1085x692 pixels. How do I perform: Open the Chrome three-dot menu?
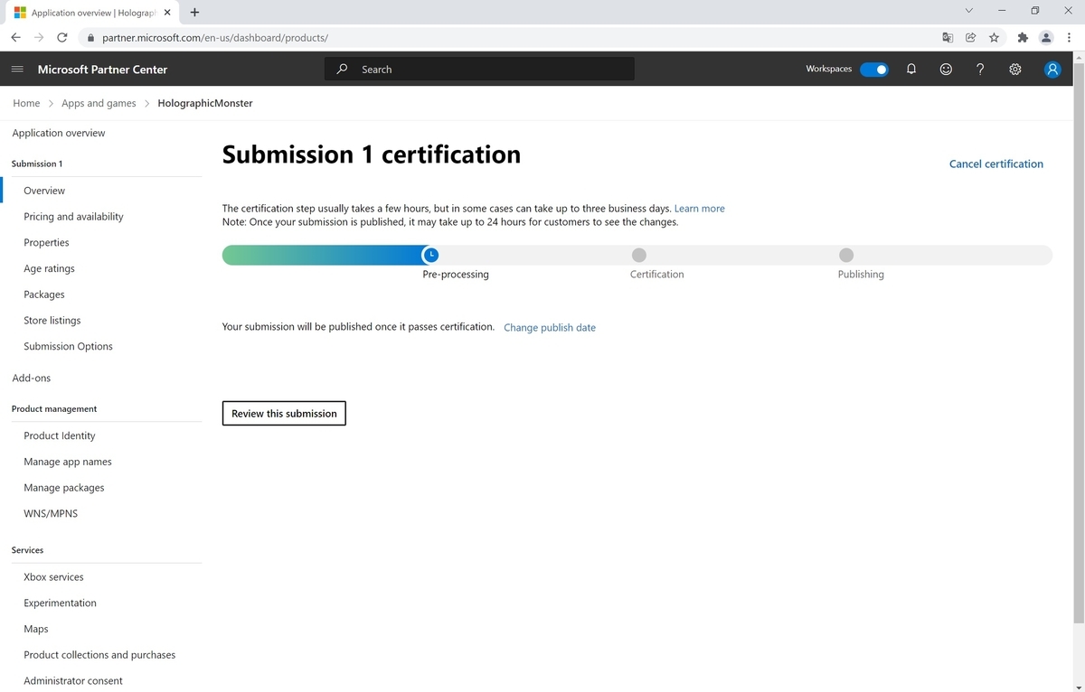point(1068,38)
